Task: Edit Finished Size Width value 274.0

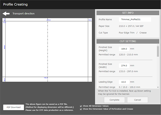Action: pos(124,66)
